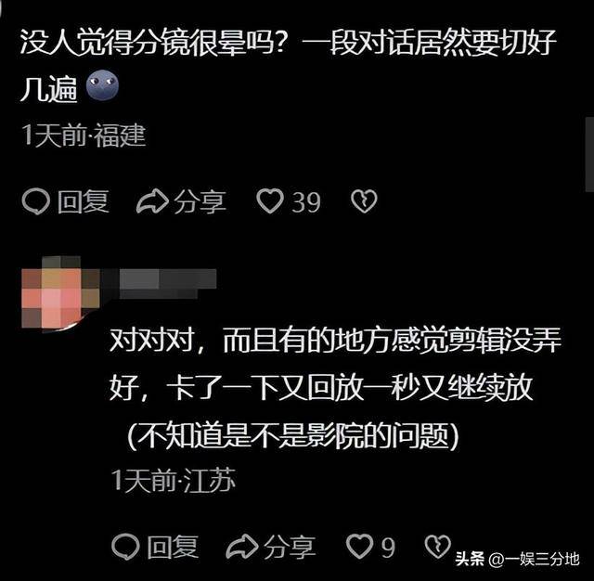The height and width of the screenshot is (581, 594).
Task: Click the 分享 label under the Fujian comment
Action: pyautogui.click(x=200, y=202)
